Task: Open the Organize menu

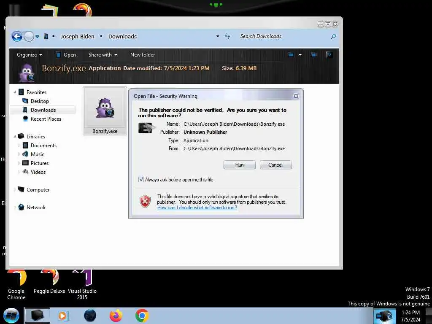Action: [x=30, y=55]
